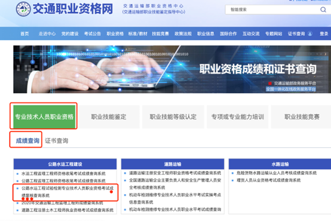This screenshot has height=221, width=331.
Task: Select the 专项或专业能力培训 tab
Action: 238,117
